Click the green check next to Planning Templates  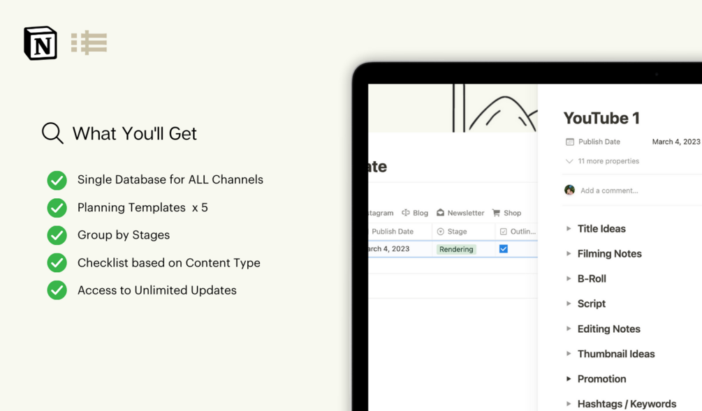click(57, 208)
